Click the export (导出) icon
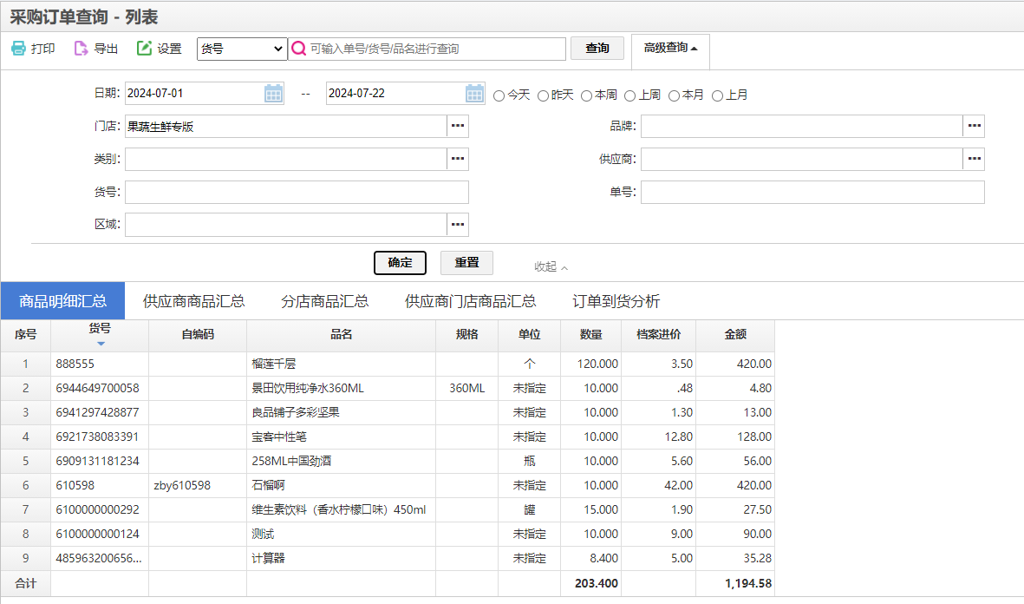The height and width of the screenshot is (604, 1024). [x=81, y=49]
